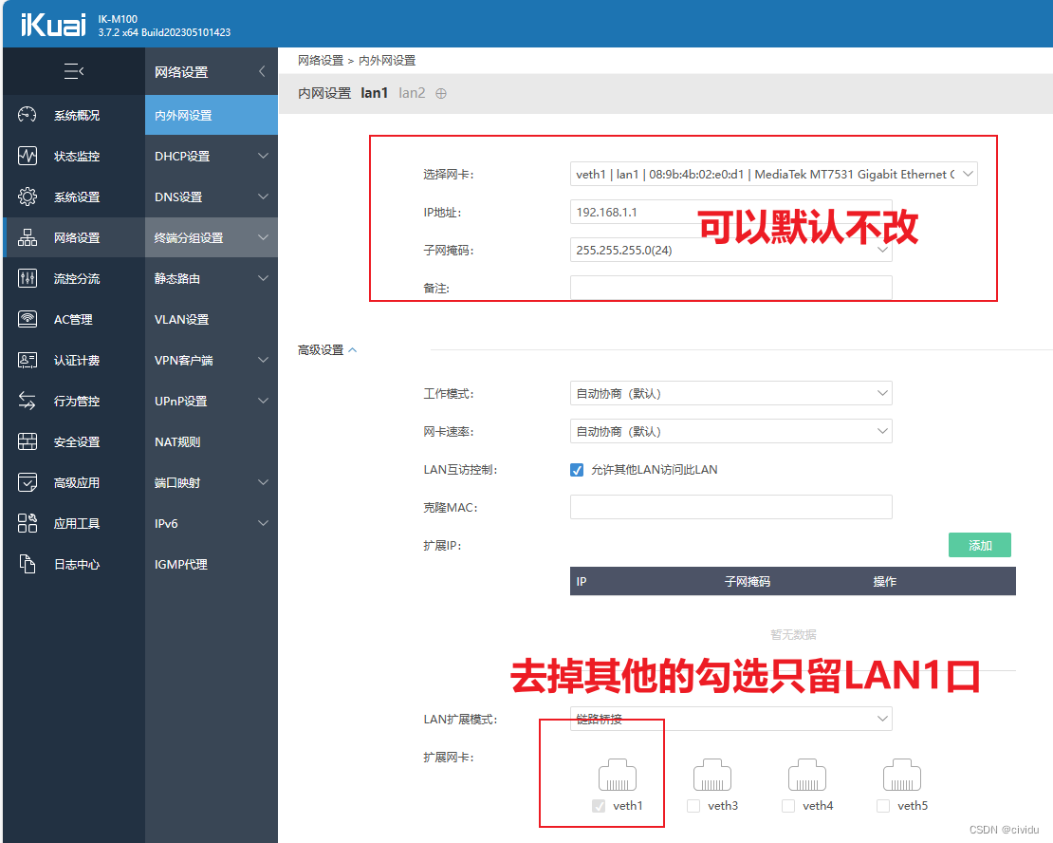Switch to the lan2 tab
The image size is (1053, 843).
point(412,93)
